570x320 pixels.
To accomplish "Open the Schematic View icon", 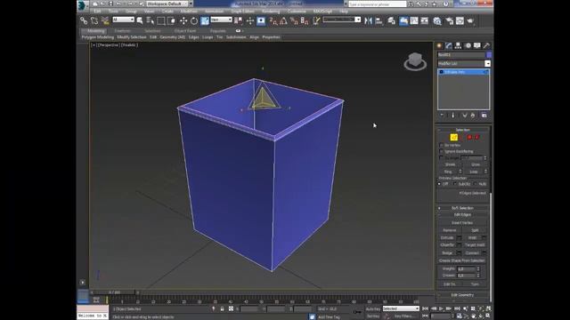I will click(425, 20).
